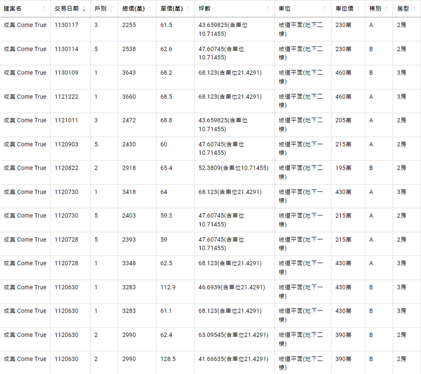Sort the 車位 column using its arrows

(x=324, y=9)
